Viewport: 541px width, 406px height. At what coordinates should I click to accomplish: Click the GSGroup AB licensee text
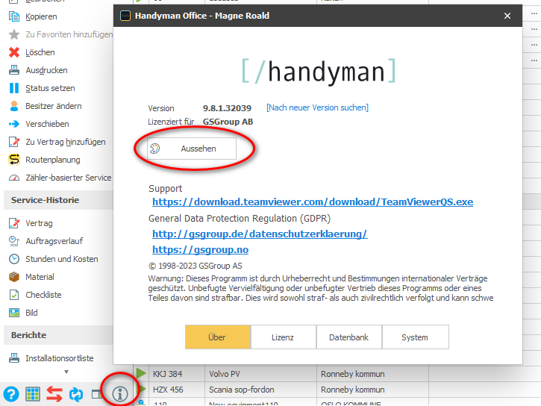(228, 122)
